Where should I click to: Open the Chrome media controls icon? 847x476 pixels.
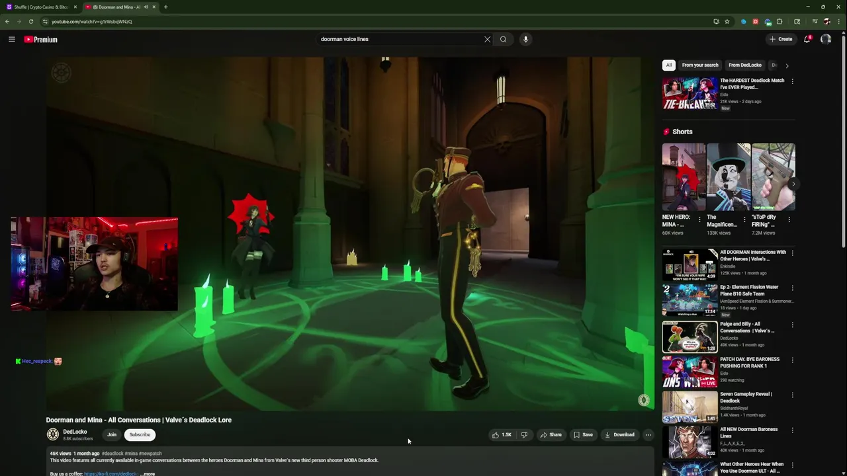point(815,21)
